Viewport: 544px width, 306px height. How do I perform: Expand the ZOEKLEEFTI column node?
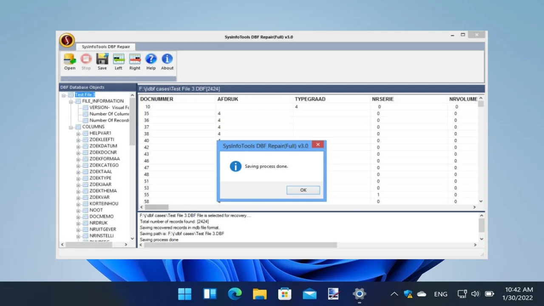(x=78, y=140)
